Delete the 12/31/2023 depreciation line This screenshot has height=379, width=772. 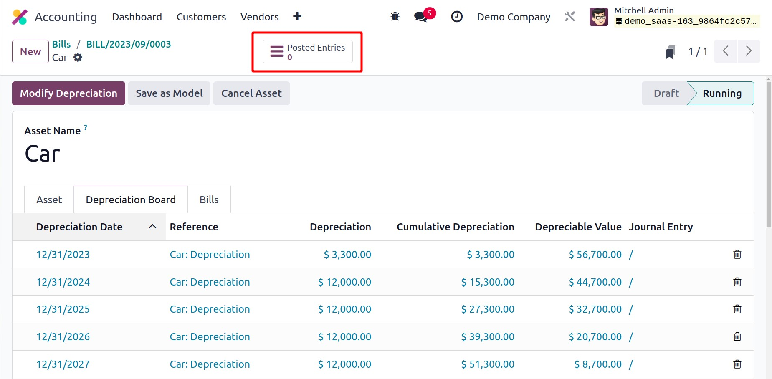click(x=737, y=254)
